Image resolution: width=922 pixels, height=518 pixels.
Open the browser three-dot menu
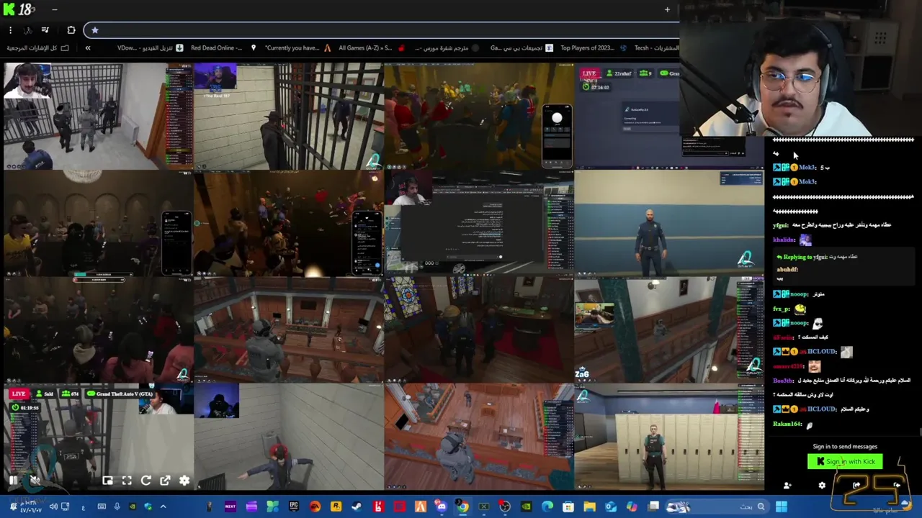point(10,30)
